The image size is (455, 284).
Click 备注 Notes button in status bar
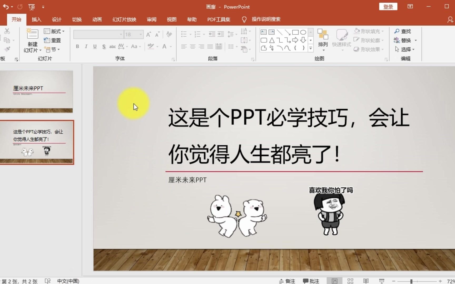click(287, 281)
